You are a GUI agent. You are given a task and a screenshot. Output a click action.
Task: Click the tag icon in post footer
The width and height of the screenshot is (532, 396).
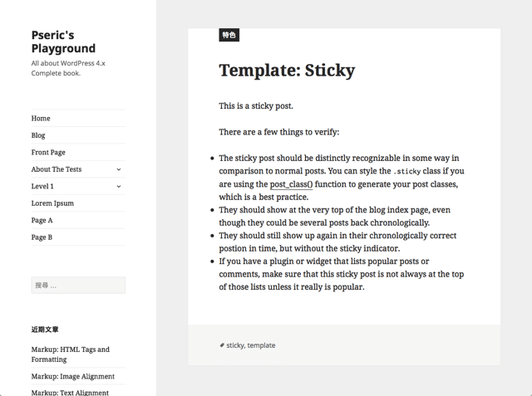point(222,345)
